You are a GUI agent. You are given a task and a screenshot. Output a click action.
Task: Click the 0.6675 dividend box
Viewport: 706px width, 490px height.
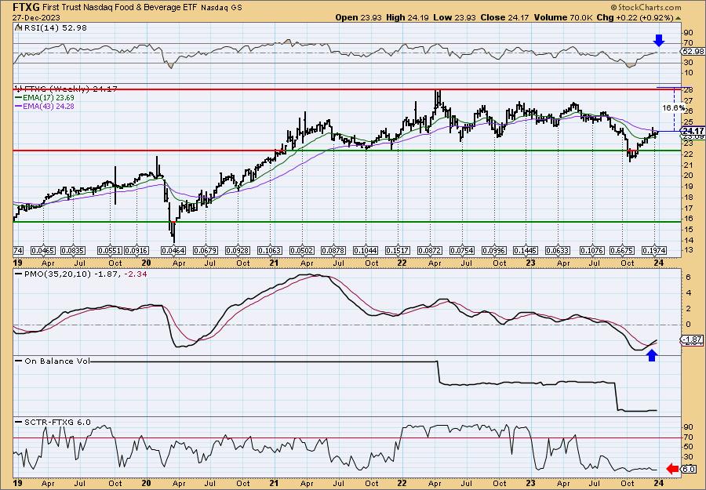click(622, 250)
